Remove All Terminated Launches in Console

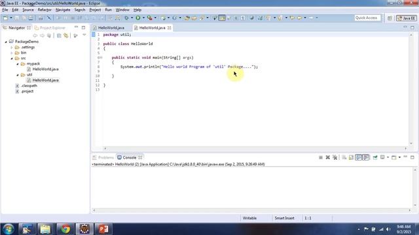(x=335, y=157)
